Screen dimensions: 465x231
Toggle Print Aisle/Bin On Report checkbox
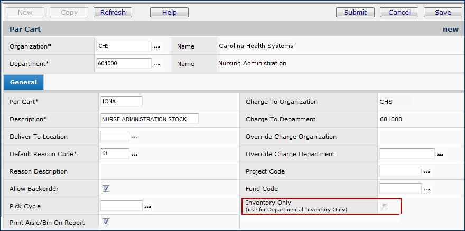106,222
